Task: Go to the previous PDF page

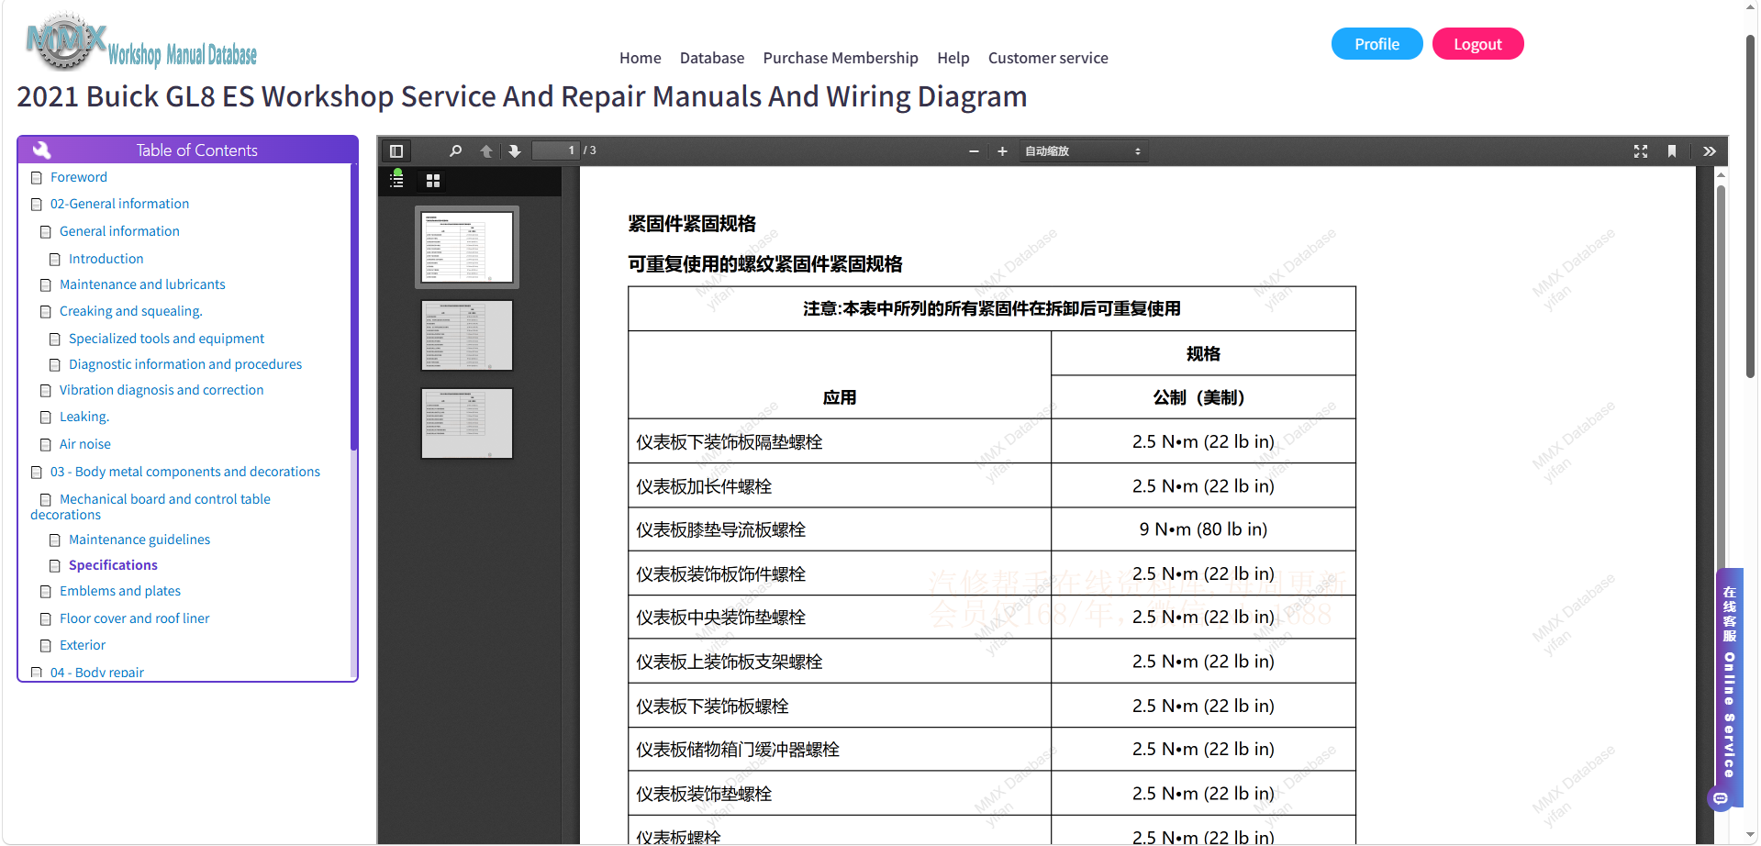Action: (x=486, y=151)
